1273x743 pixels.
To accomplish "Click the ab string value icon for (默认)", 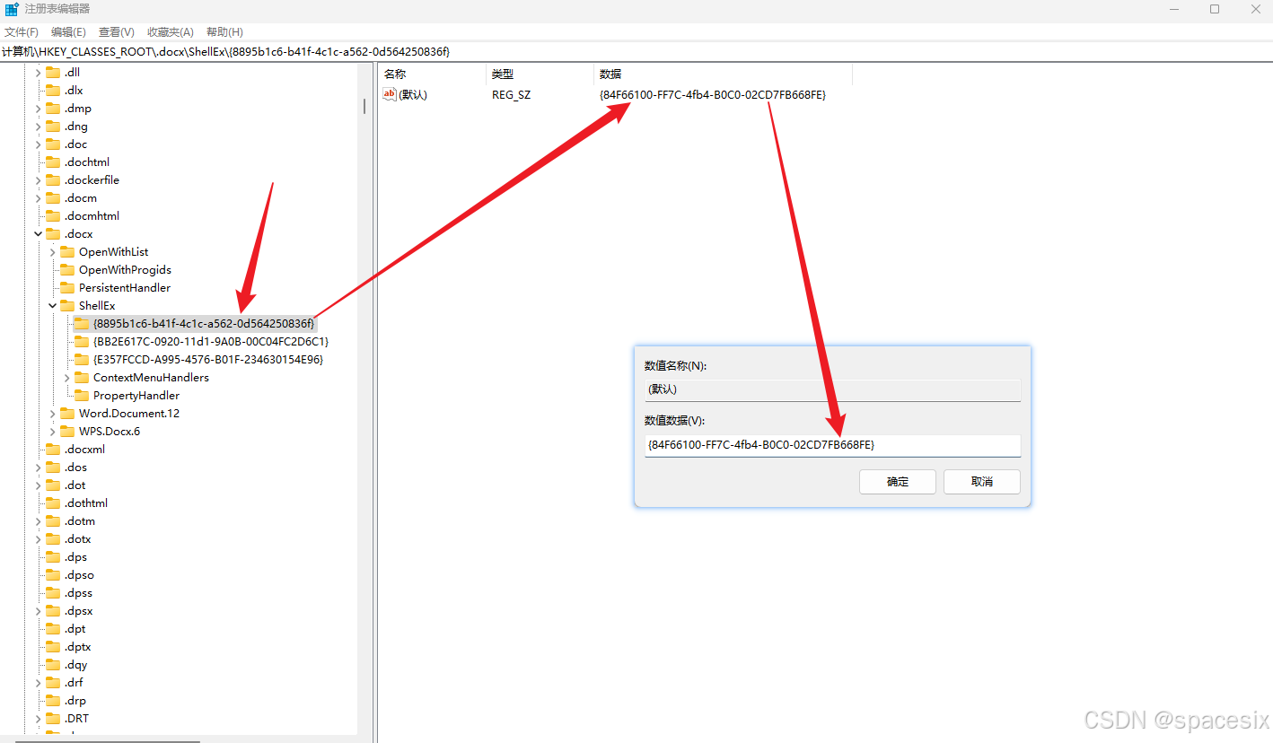I will (x=390, y=94).
